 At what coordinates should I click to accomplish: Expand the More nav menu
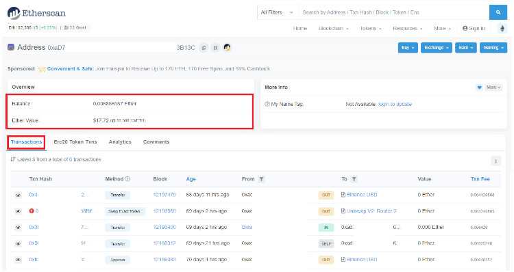[442, 29]
